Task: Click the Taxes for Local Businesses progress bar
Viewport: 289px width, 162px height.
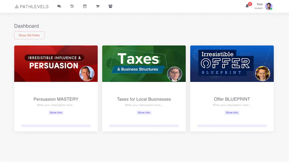Action: pos(144,126)
